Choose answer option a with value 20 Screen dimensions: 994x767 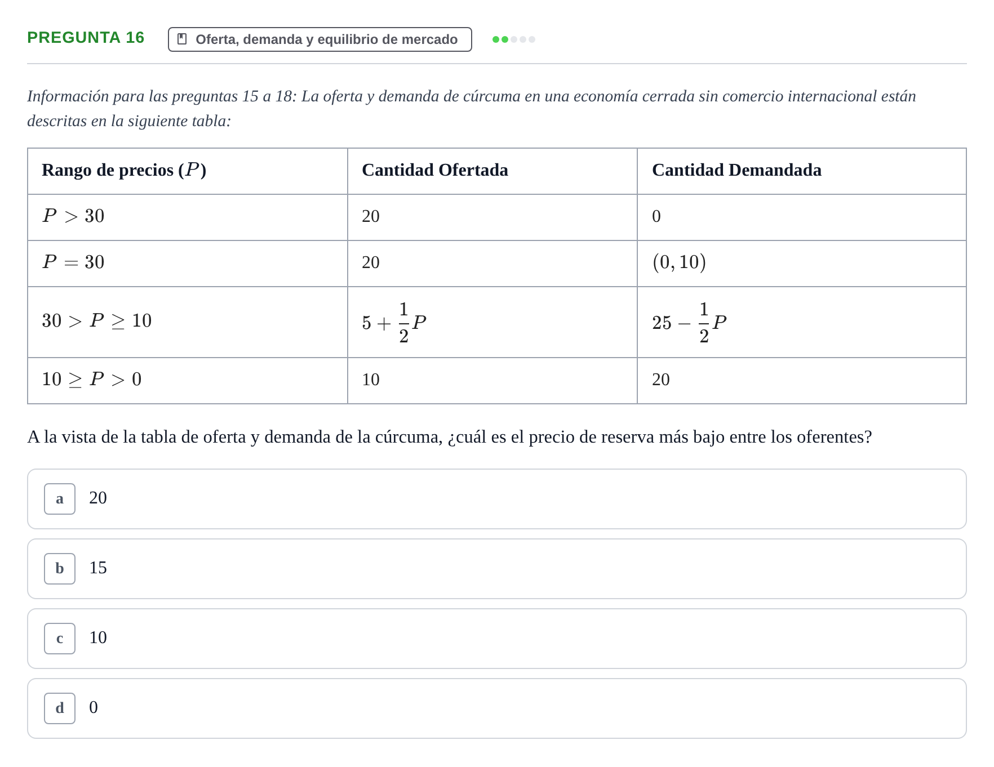coord(497,499)
